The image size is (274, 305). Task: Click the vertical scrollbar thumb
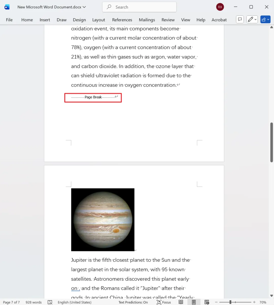tap(271, 142)
